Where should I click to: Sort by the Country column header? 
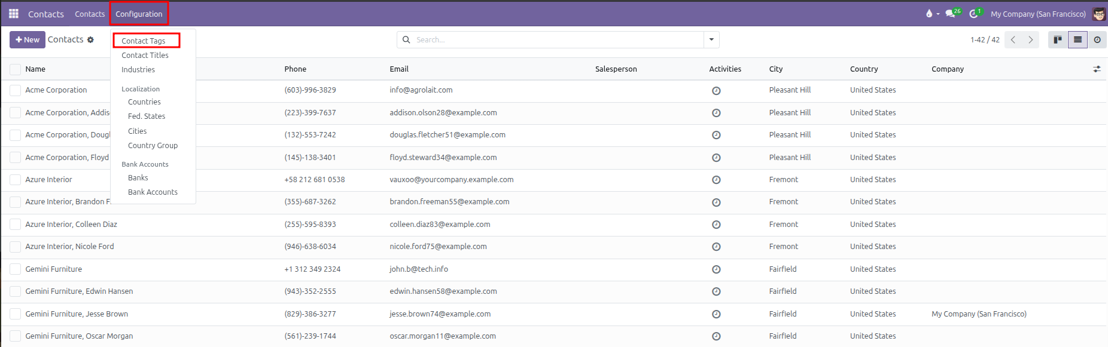tap(864, 69)
